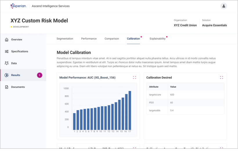Click the Experian logo

(x=18, y=6)
